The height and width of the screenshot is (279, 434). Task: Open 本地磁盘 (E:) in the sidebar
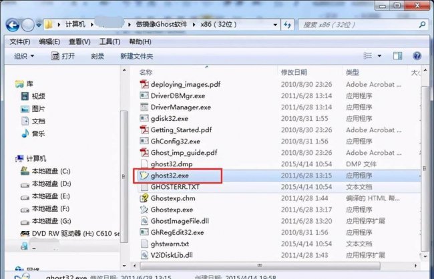tap(45, 196)
